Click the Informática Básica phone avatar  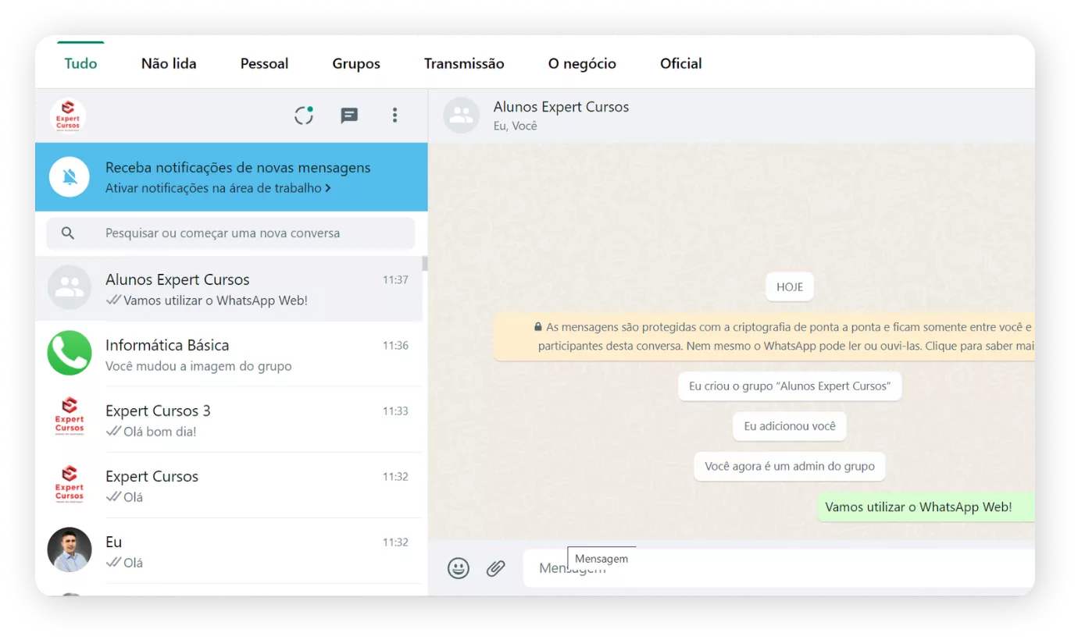70,353
